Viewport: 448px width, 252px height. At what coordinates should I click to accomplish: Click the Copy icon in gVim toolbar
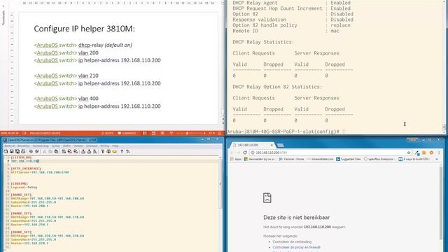pos(50,151)
